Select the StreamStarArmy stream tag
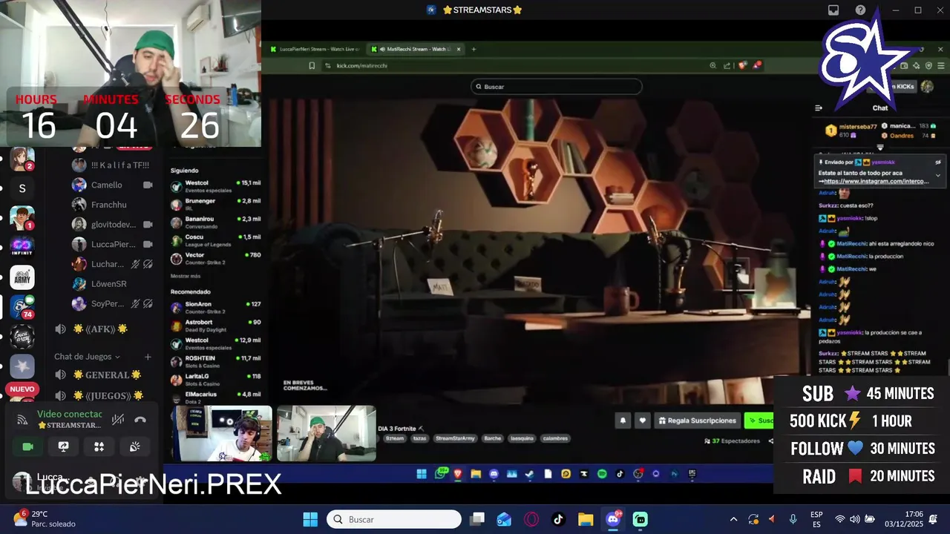 pos(455,438)
